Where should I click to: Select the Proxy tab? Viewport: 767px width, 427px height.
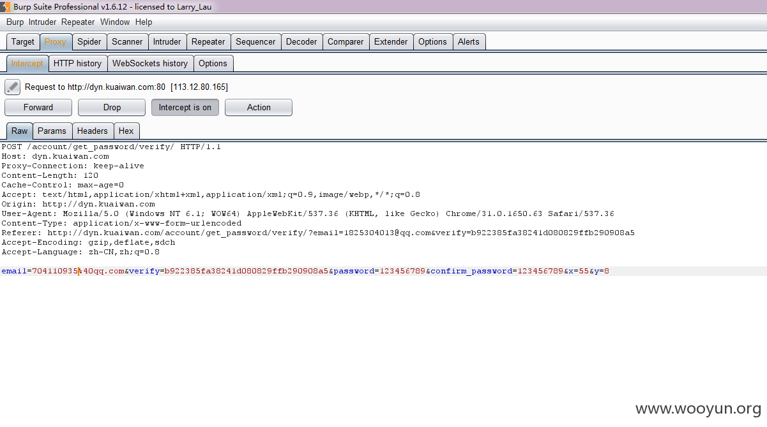pos(56,42)
